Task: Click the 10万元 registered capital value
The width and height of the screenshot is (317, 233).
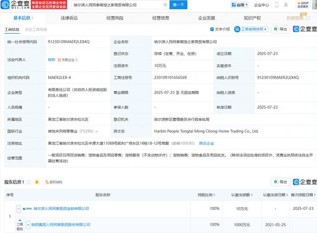Action: 160,66
